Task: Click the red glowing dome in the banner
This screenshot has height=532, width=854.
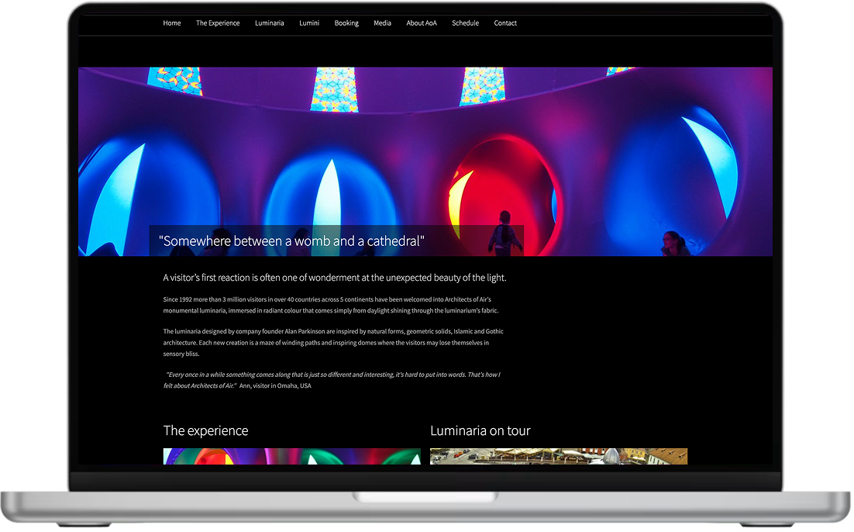Action: (x=505, y=185)
